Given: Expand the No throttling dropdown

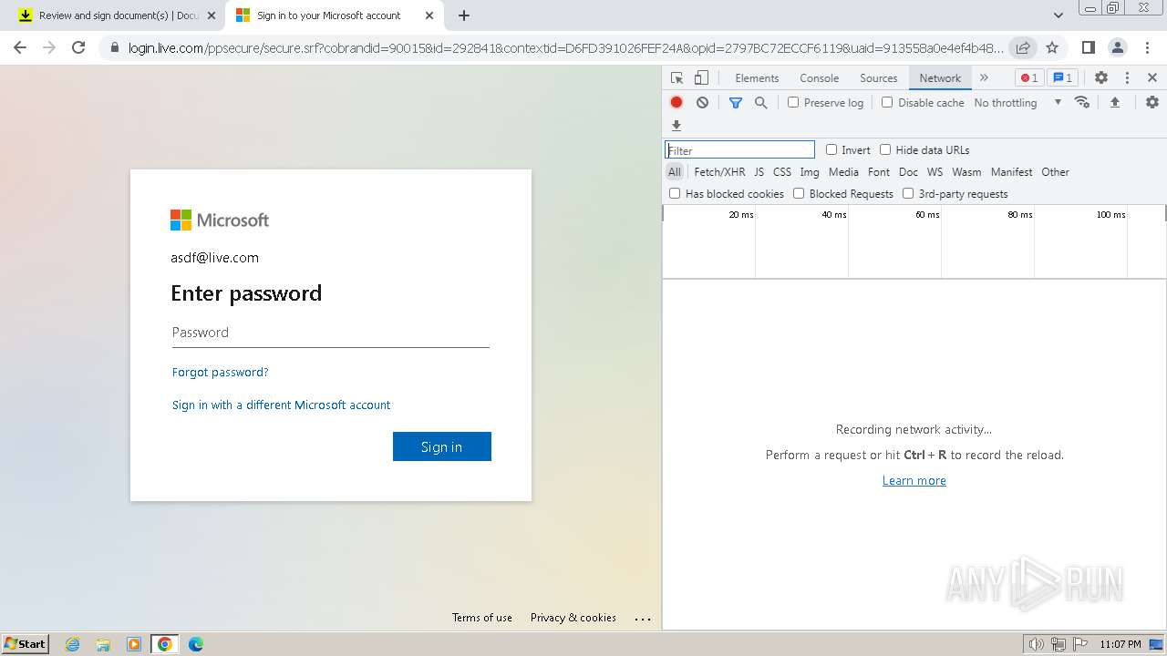Looking at the screenshot, I should click(x=1017, y=103).
